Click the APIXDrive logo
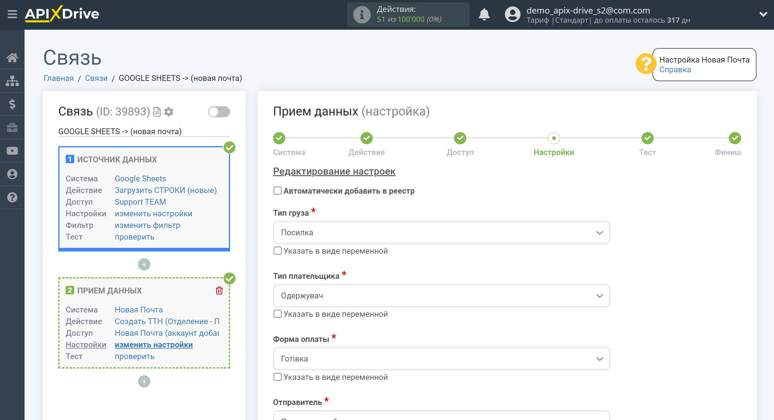Viewport: 774px width, 420px height. click(62, 14)
